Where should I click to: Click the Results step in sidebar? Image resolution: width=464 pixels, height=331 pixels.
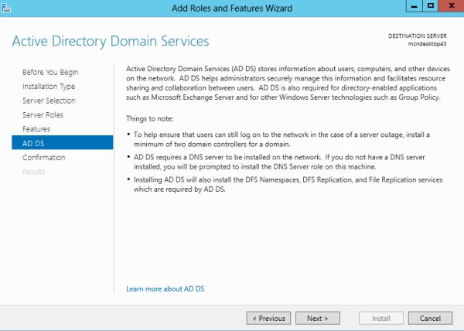coord(34,172)
